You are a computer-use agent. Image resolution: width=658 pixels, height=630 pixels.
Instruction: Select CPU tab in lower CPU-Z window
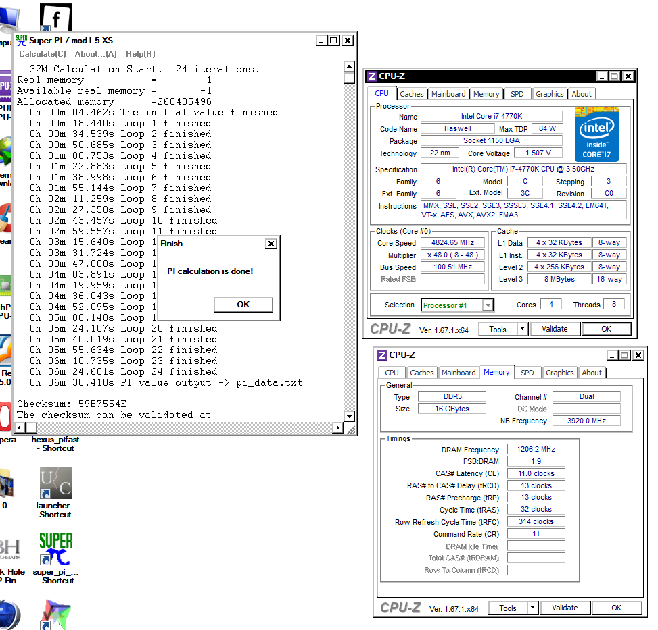pos(392,373)
